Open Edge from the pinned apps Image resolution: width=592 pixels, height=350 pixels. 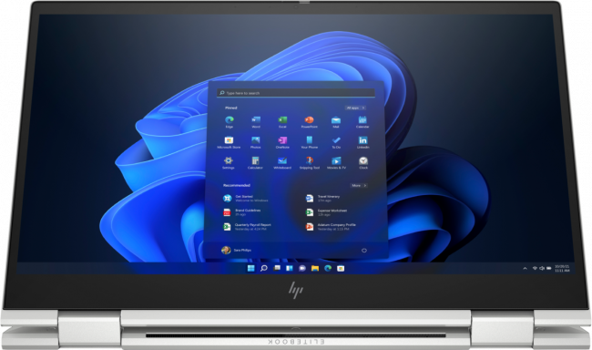coord(230,122)
